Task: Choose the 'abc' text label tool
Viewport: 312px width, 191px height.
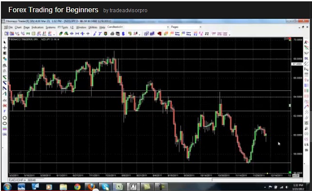Action: click(x=4, y=100)
